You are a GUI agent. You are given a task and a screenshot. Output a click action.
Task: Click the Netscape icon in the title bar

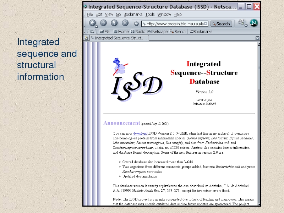[x=86, y=7]
